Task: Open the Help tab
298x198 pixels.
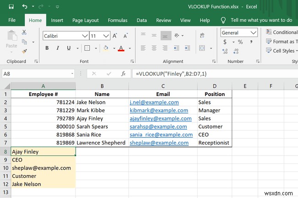Action: pyautogui.click(x=204, y=20)
